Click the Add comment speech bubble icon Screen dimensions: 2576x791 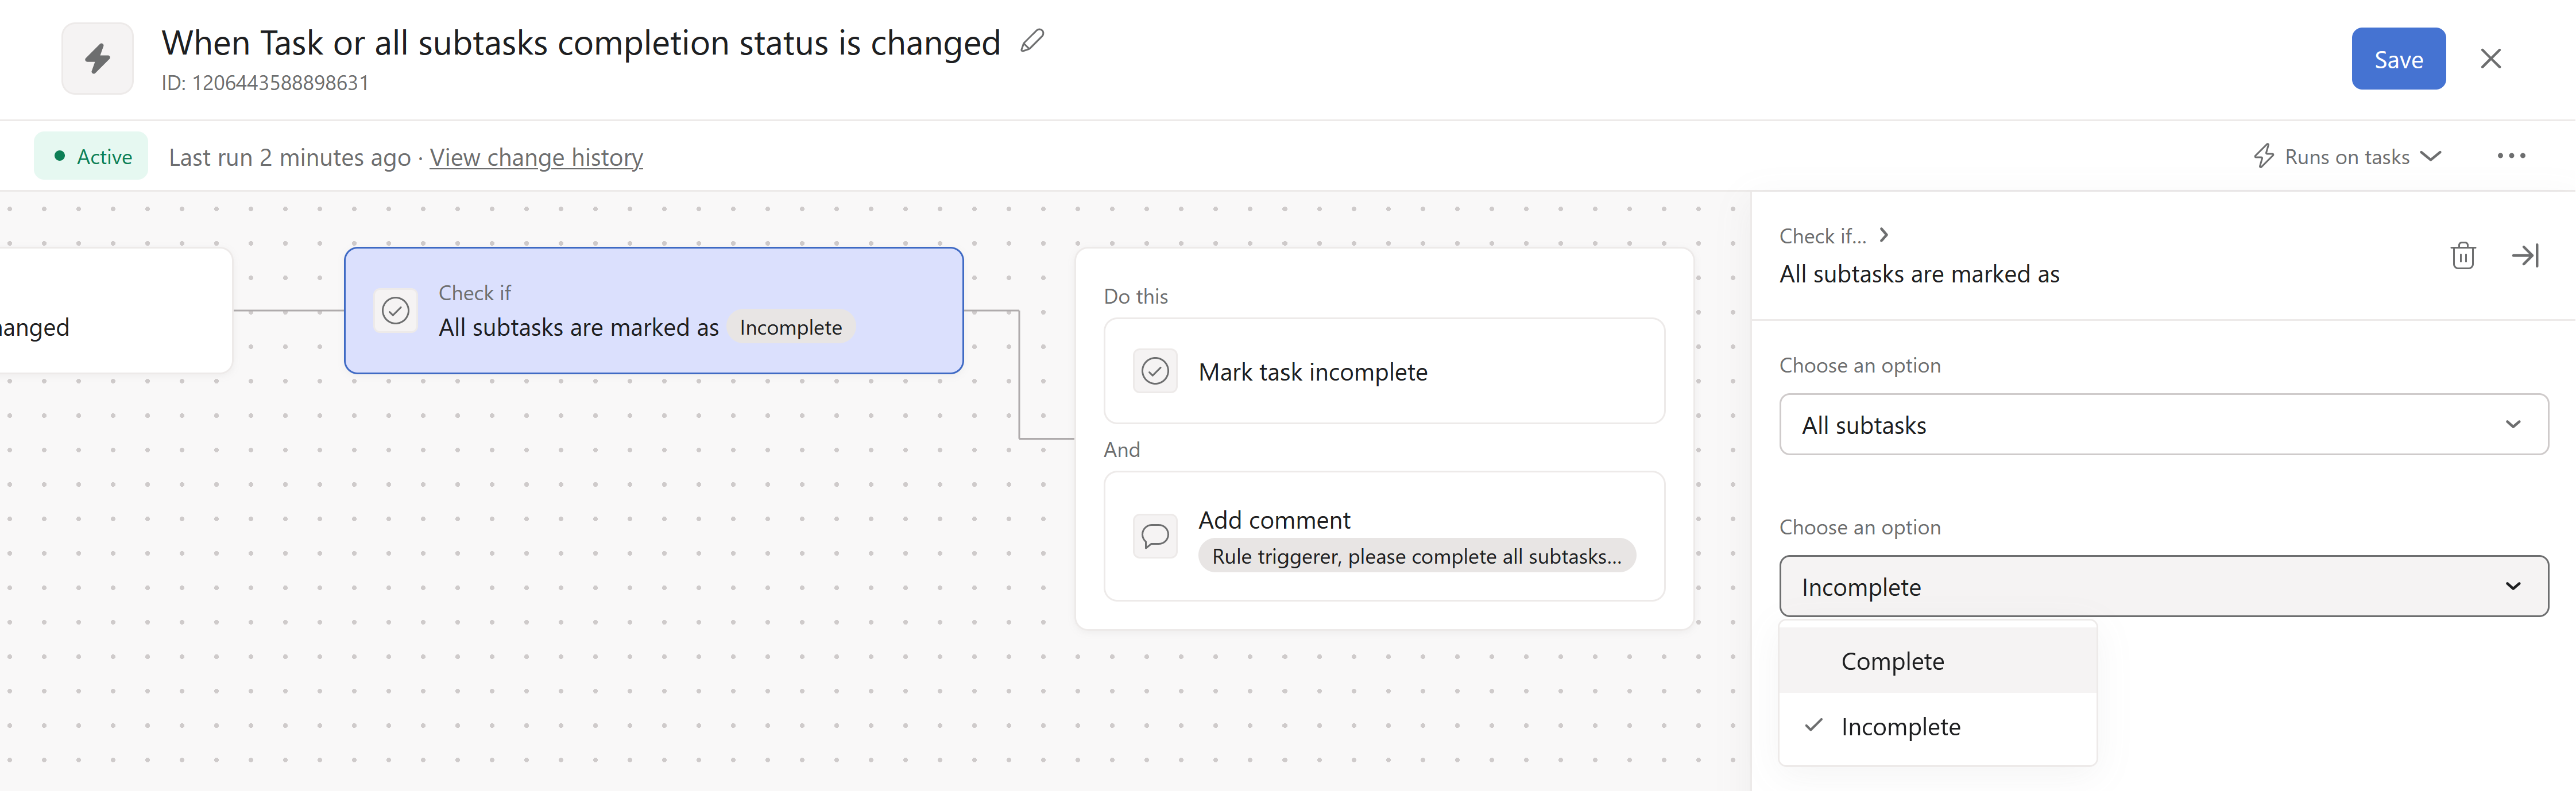(x=1155, y=536)
